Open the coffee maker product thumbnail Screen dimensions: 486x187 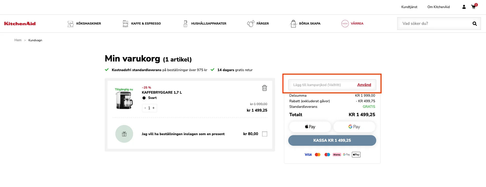[x=124, y=100]
